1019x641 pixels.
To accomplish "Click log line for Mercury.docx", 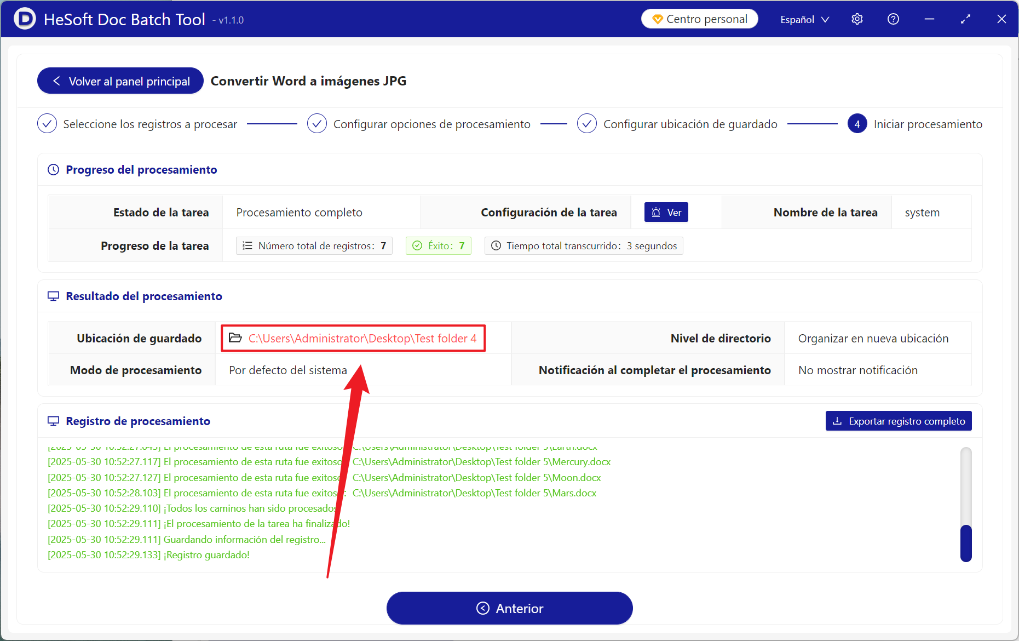I will click(x=329, y=462).
